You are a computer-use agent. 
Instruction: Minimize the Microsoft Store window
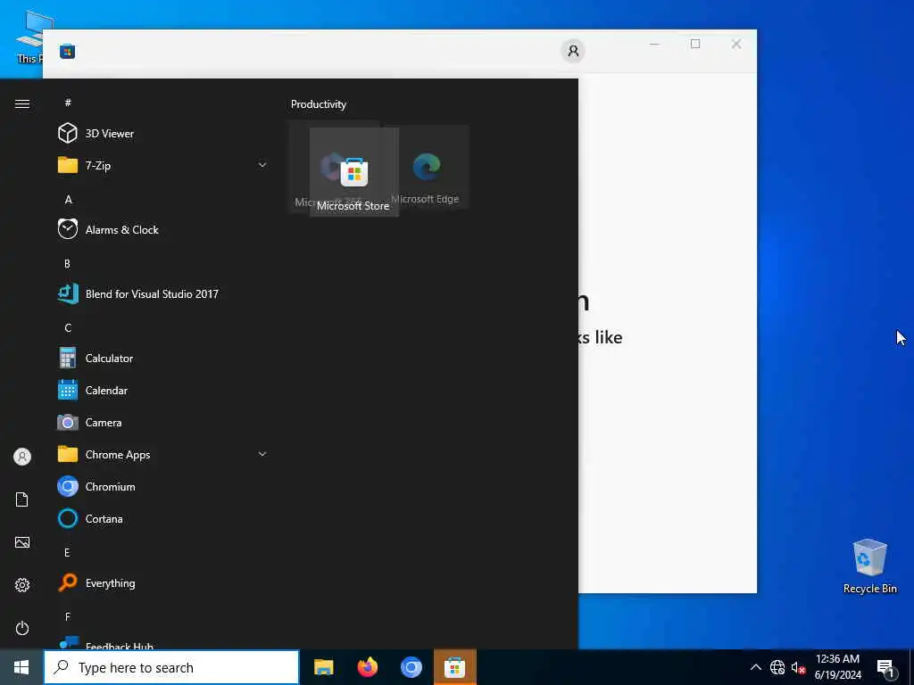[x=654, y=44]
